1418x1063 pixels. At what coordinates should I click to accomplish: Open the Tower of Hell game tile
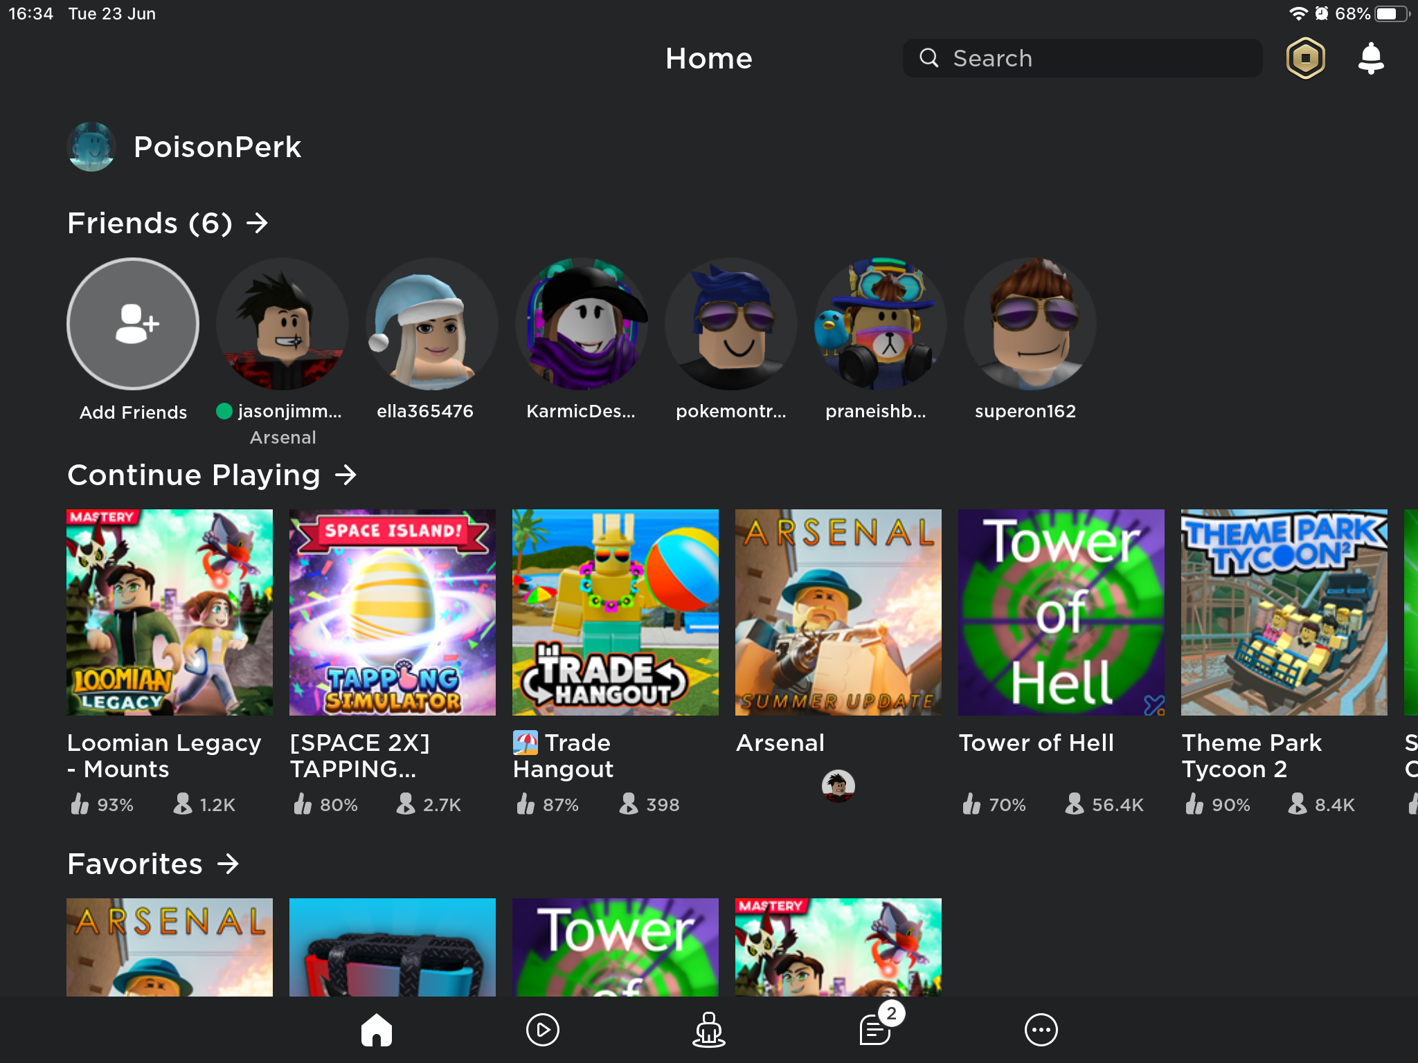[x=1061, y=612]
